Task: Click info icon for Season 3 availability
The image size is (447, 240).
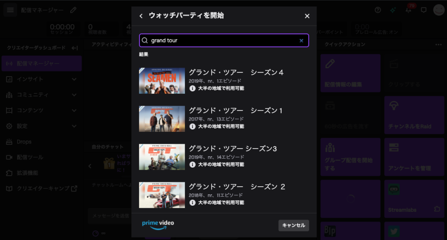Action: coord(192,165)
